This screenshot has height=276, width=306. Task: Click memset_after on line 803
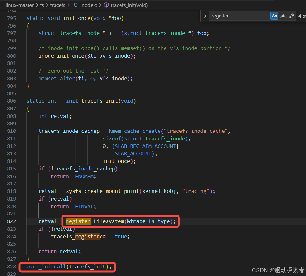coord(57,78)
